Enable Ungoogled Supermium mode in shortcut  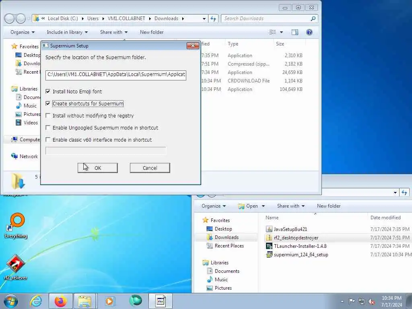(x=48, y=128)
